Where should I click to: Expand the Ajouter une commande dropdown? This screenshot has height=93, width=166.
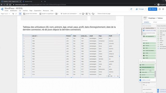[77, 14]
